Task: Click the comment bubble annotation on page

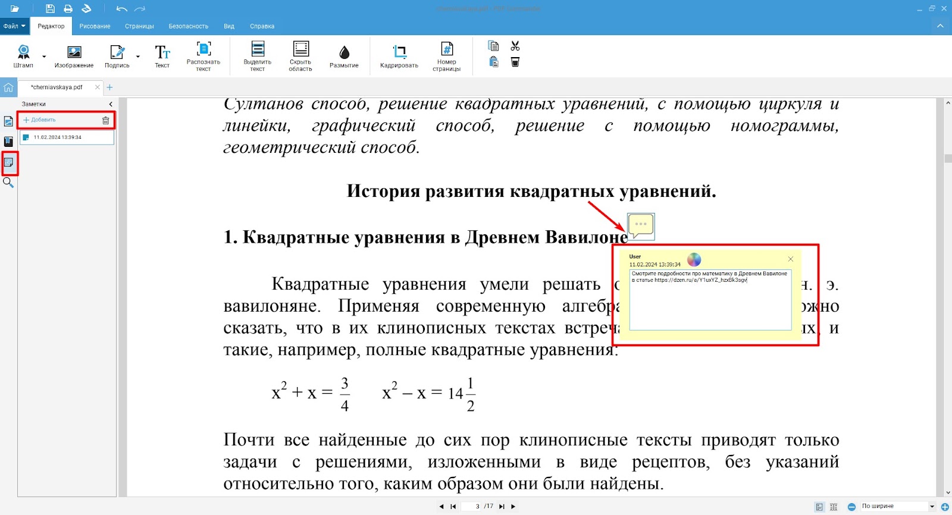Action: point(641,227)
